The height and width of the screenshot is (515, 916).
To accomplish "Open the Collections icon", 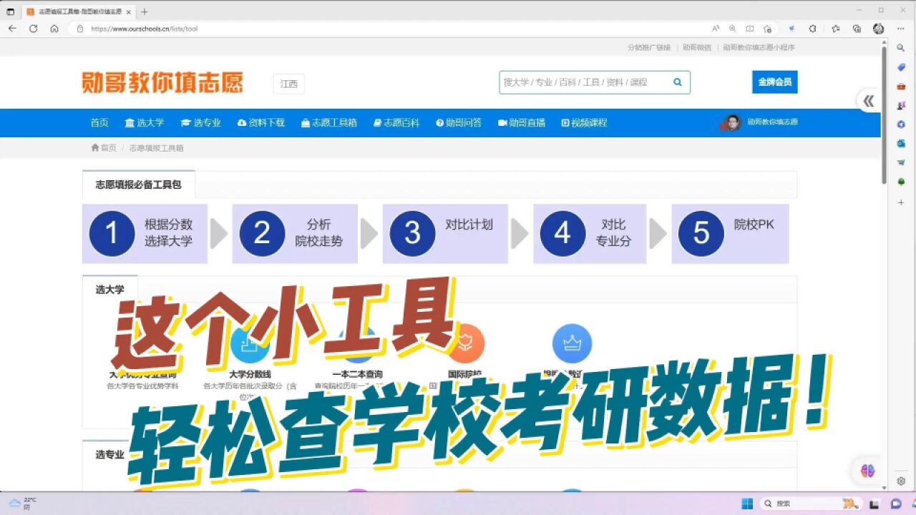I will [x=857, y=29].
